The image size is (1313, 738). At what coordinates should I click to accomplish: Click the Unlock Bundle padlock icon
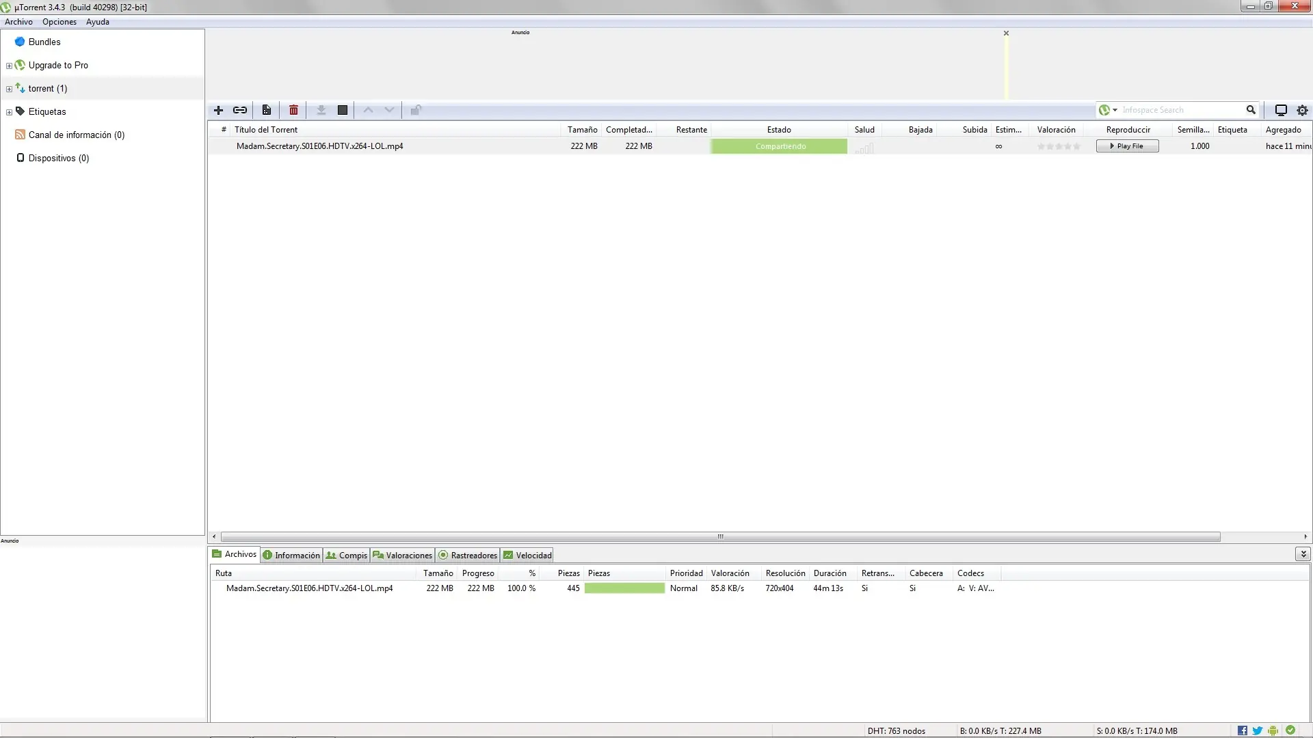point(416,110)
